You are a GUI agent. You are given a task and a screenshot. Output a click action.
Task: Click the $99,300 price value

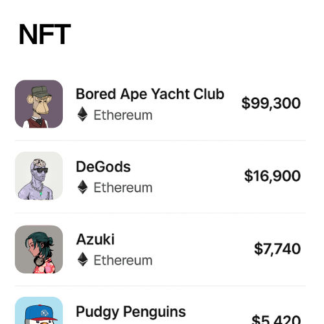(271, 103)
